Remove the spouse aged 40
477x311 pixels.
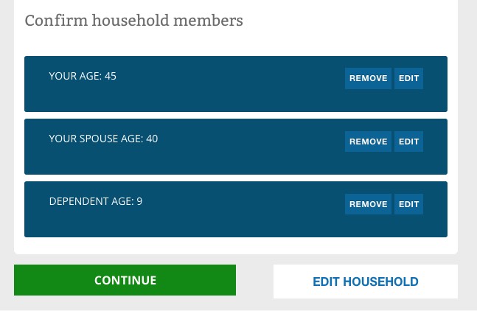(x=368, y=141)
